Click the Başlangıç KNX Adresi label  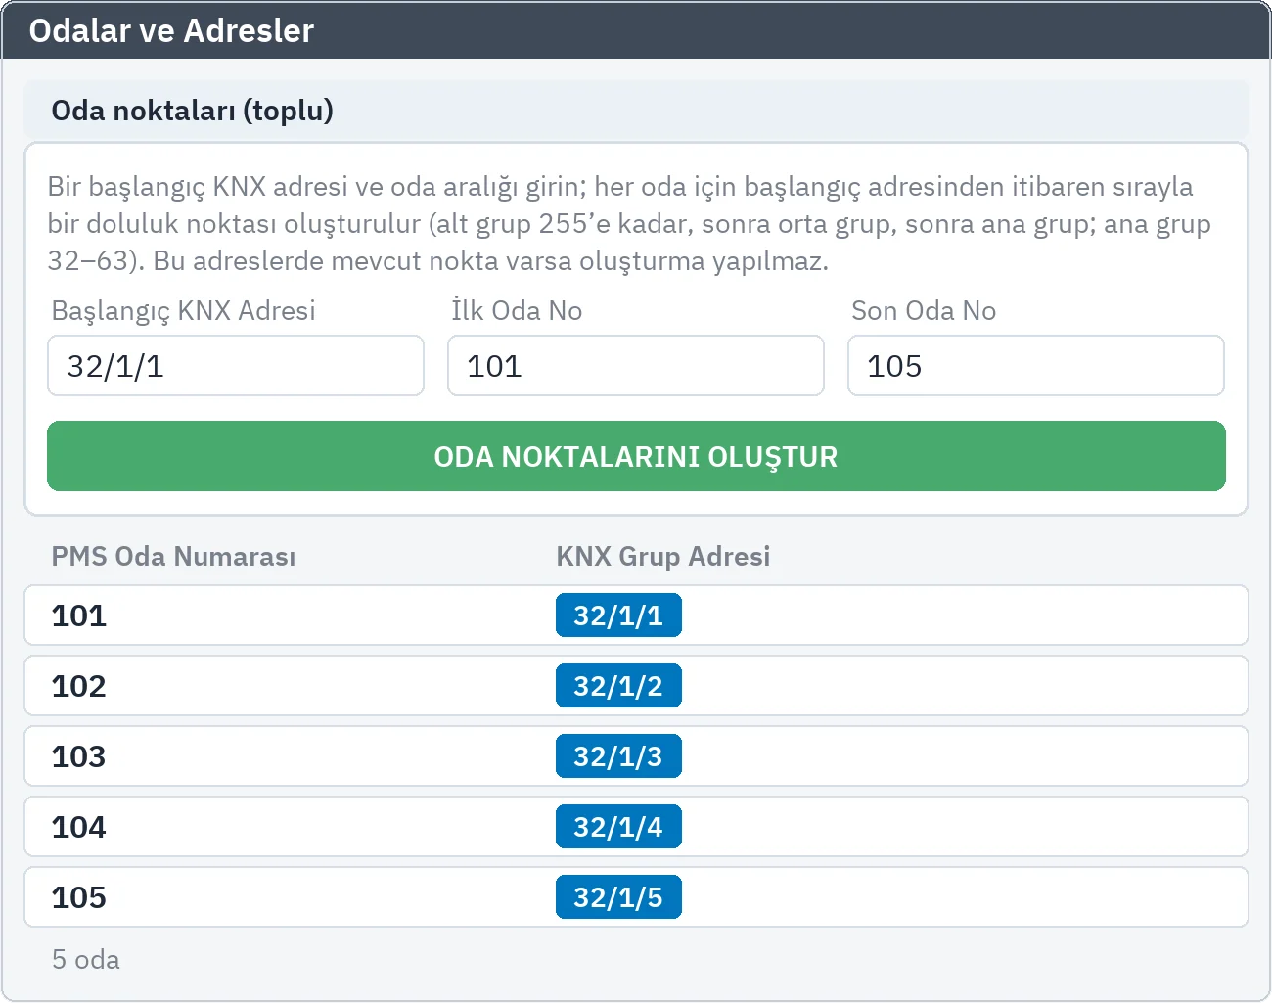[183, 311]
